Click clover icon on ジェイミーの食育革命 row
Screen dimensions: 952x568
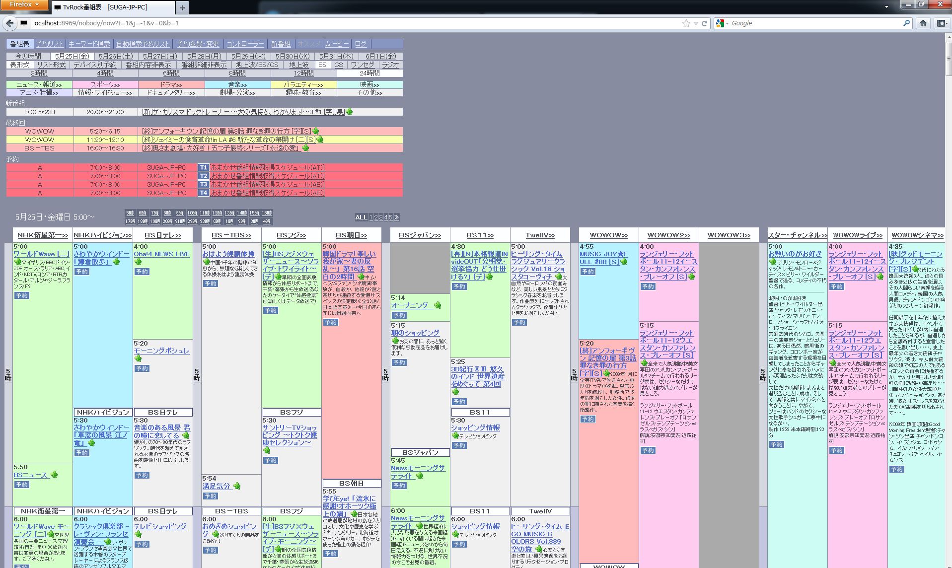tap(320, 140)
